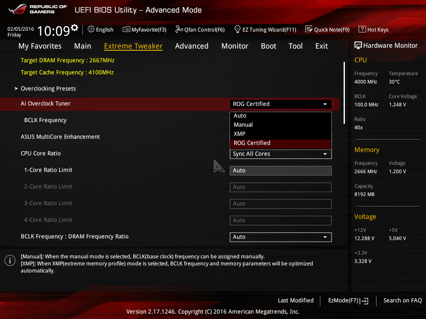
Task: Click the Republic of Gamers logo
Action: (x=38, y=9)
